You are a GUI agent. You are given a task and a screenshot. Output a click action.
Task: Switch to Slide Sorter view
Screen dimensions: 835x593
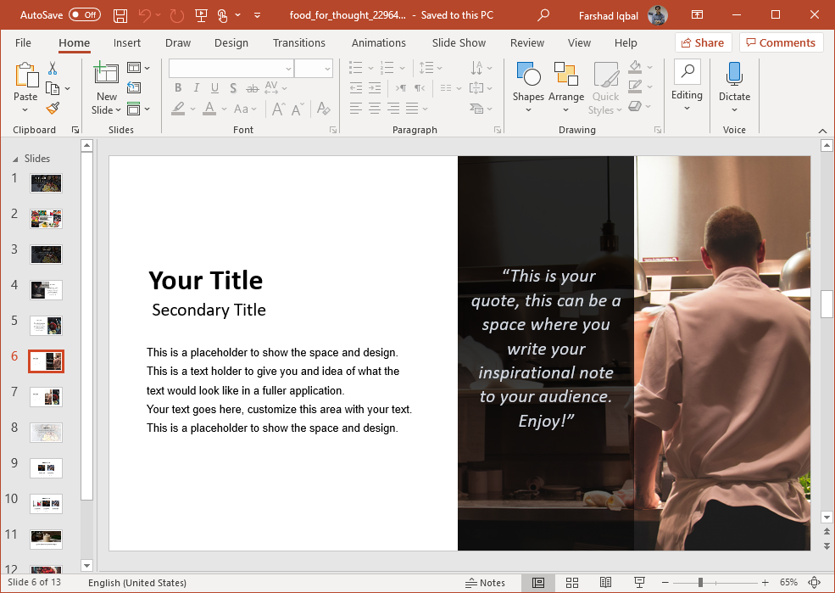572,583
